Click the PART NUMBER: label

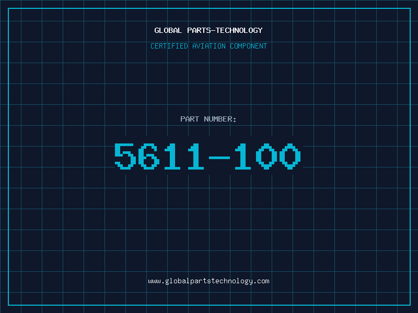[x=208, y=119]
